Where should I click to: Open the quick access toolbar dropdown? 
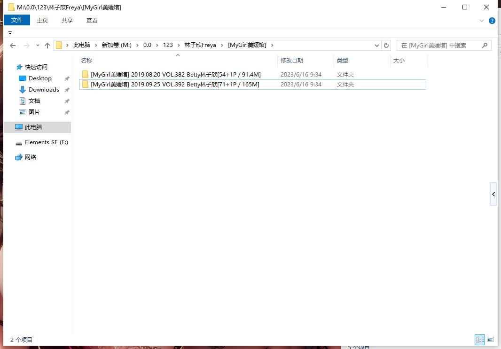tap(10, 33)
